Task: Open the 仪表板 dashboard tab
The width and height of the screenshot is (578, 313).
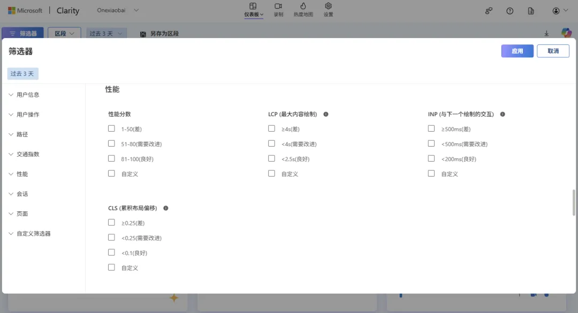Action: pos(254,10)
